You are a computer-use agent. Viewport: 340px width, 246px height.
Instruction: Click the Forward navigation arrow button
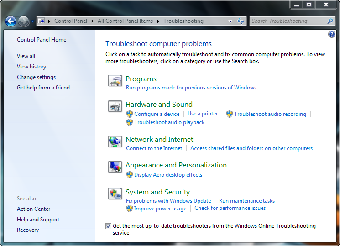tap(23, 21)
